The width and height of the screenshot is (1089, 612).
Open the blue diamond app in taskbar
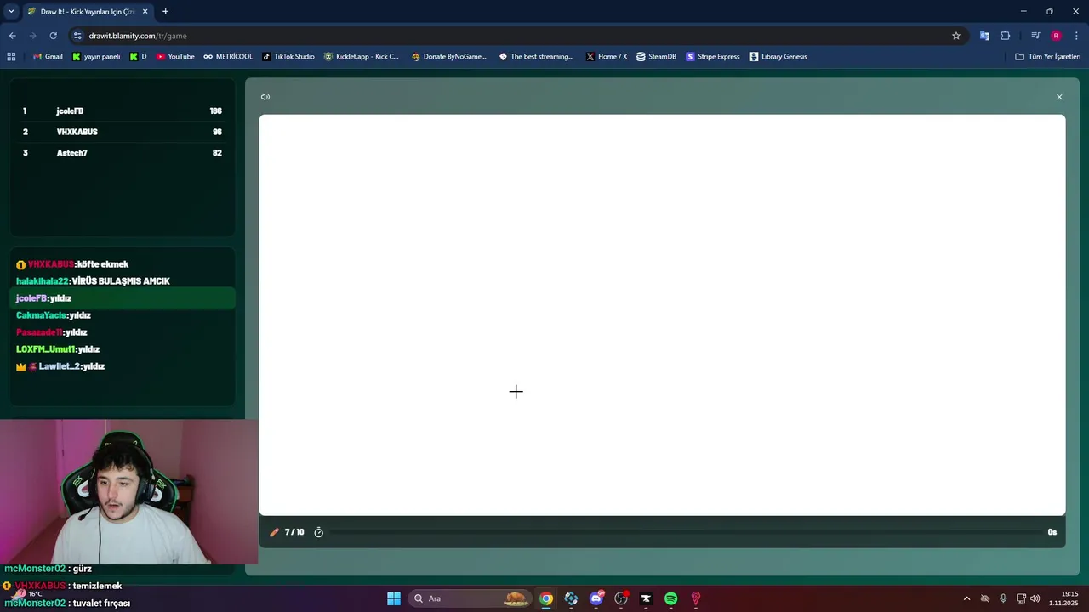pyautogui.click(x=571, y=598)
